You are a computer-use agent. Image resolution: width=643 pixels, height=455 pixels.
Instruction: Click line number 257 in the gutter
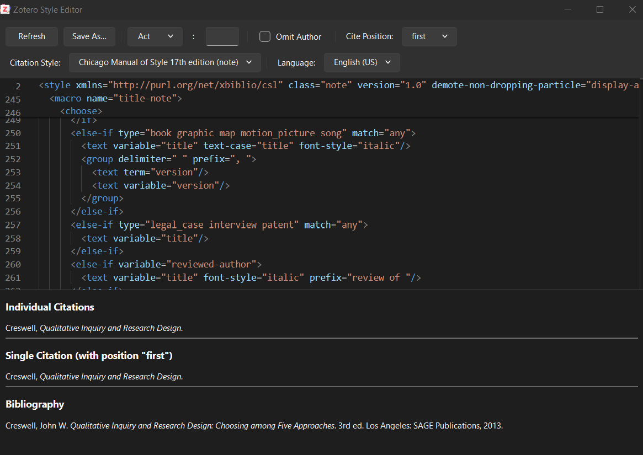(13, 225)
